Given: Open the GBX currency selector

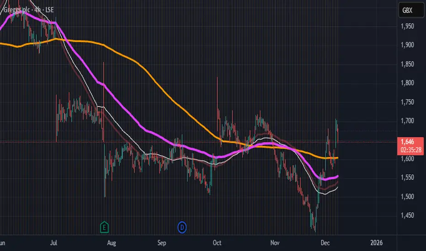Looking at the screenshot, I should 411,10.
